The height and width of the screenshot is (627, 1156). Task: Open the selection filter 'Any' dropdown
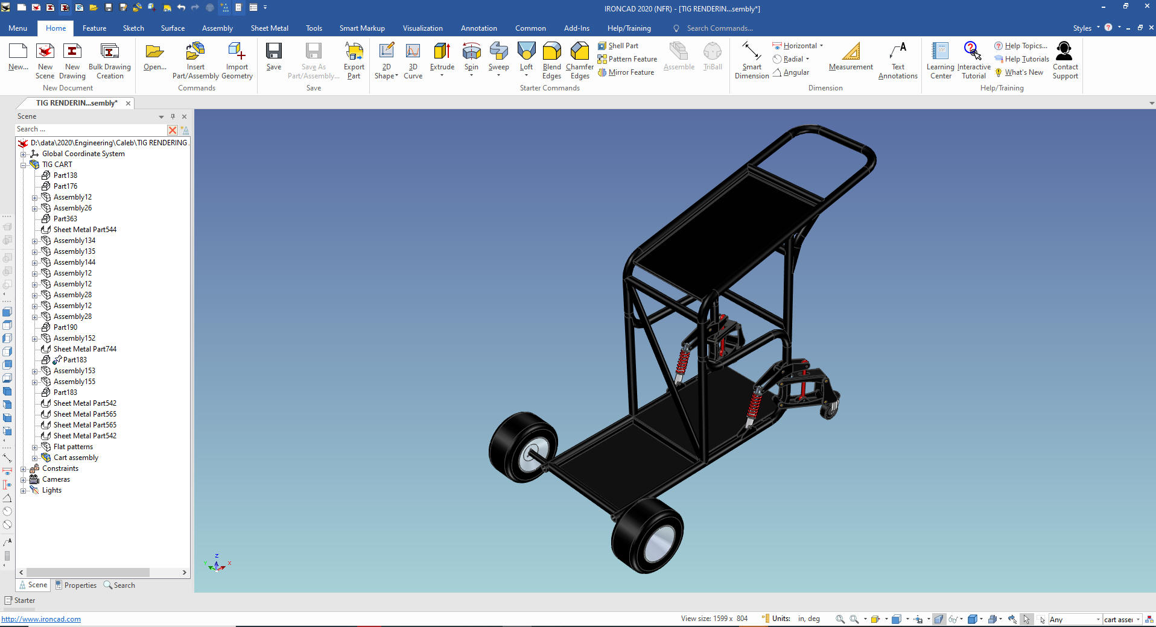(1098, 620)
